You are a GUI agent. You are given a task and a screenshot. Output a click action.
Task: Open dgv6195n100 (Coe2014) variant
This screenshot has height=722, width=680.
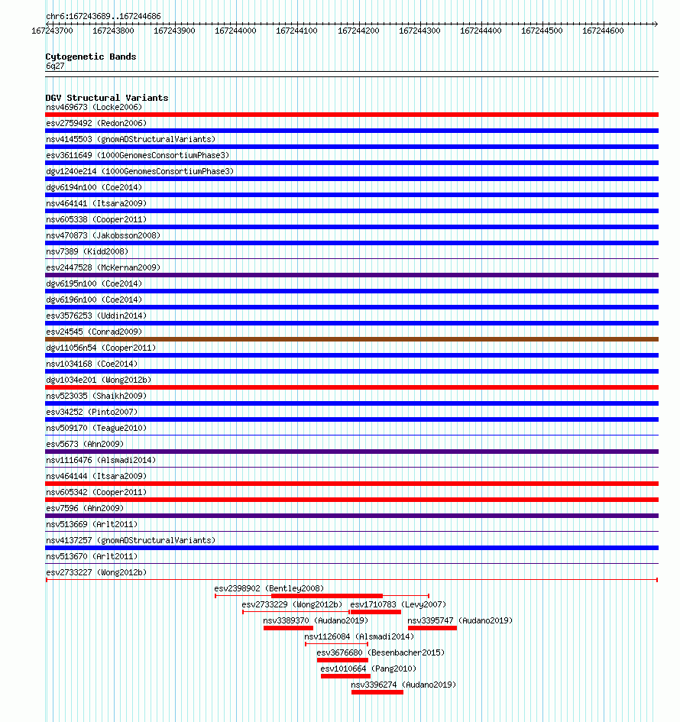tap(94, 283)
